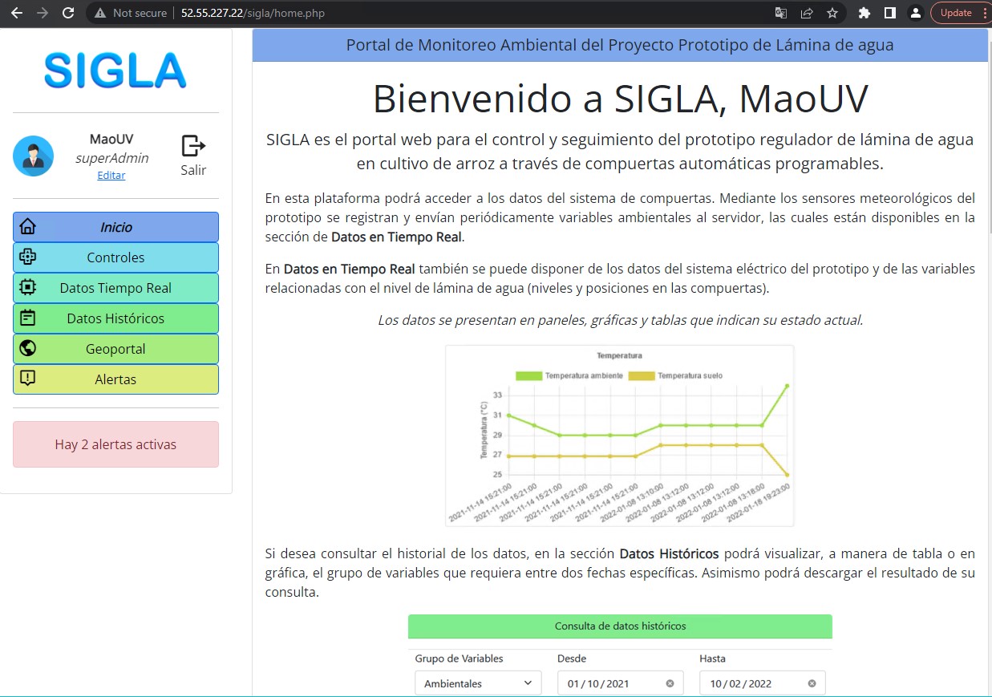This screenshot has height=697, width=992.
Task: Click the superAdmin role text
Action: click(x=111, y=158)
